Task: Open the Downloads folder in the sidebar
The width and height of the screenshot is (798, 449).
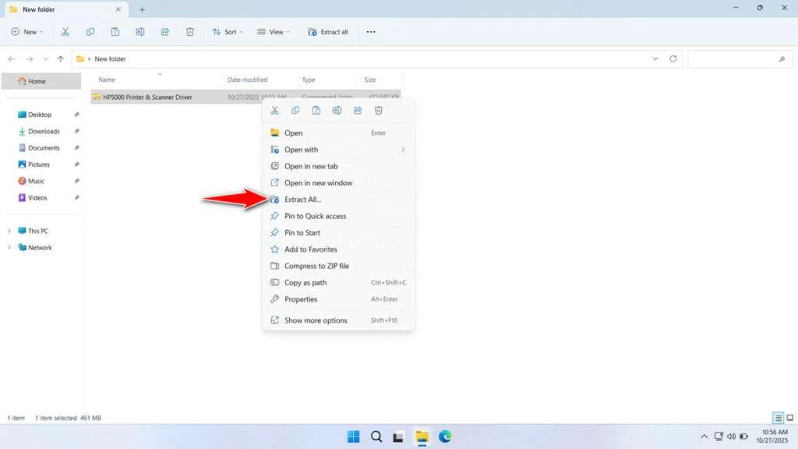Action: [41, 131]
